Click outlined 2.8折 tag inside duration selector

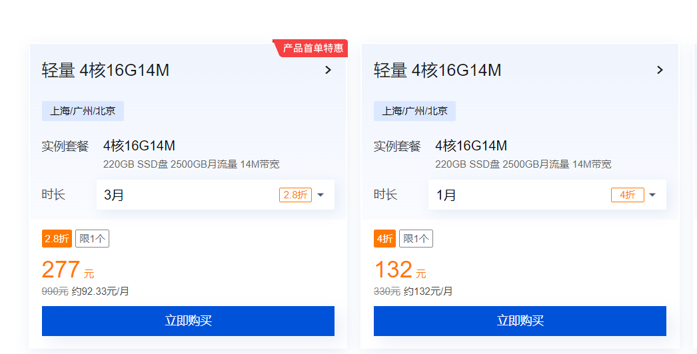pos(296,195)
